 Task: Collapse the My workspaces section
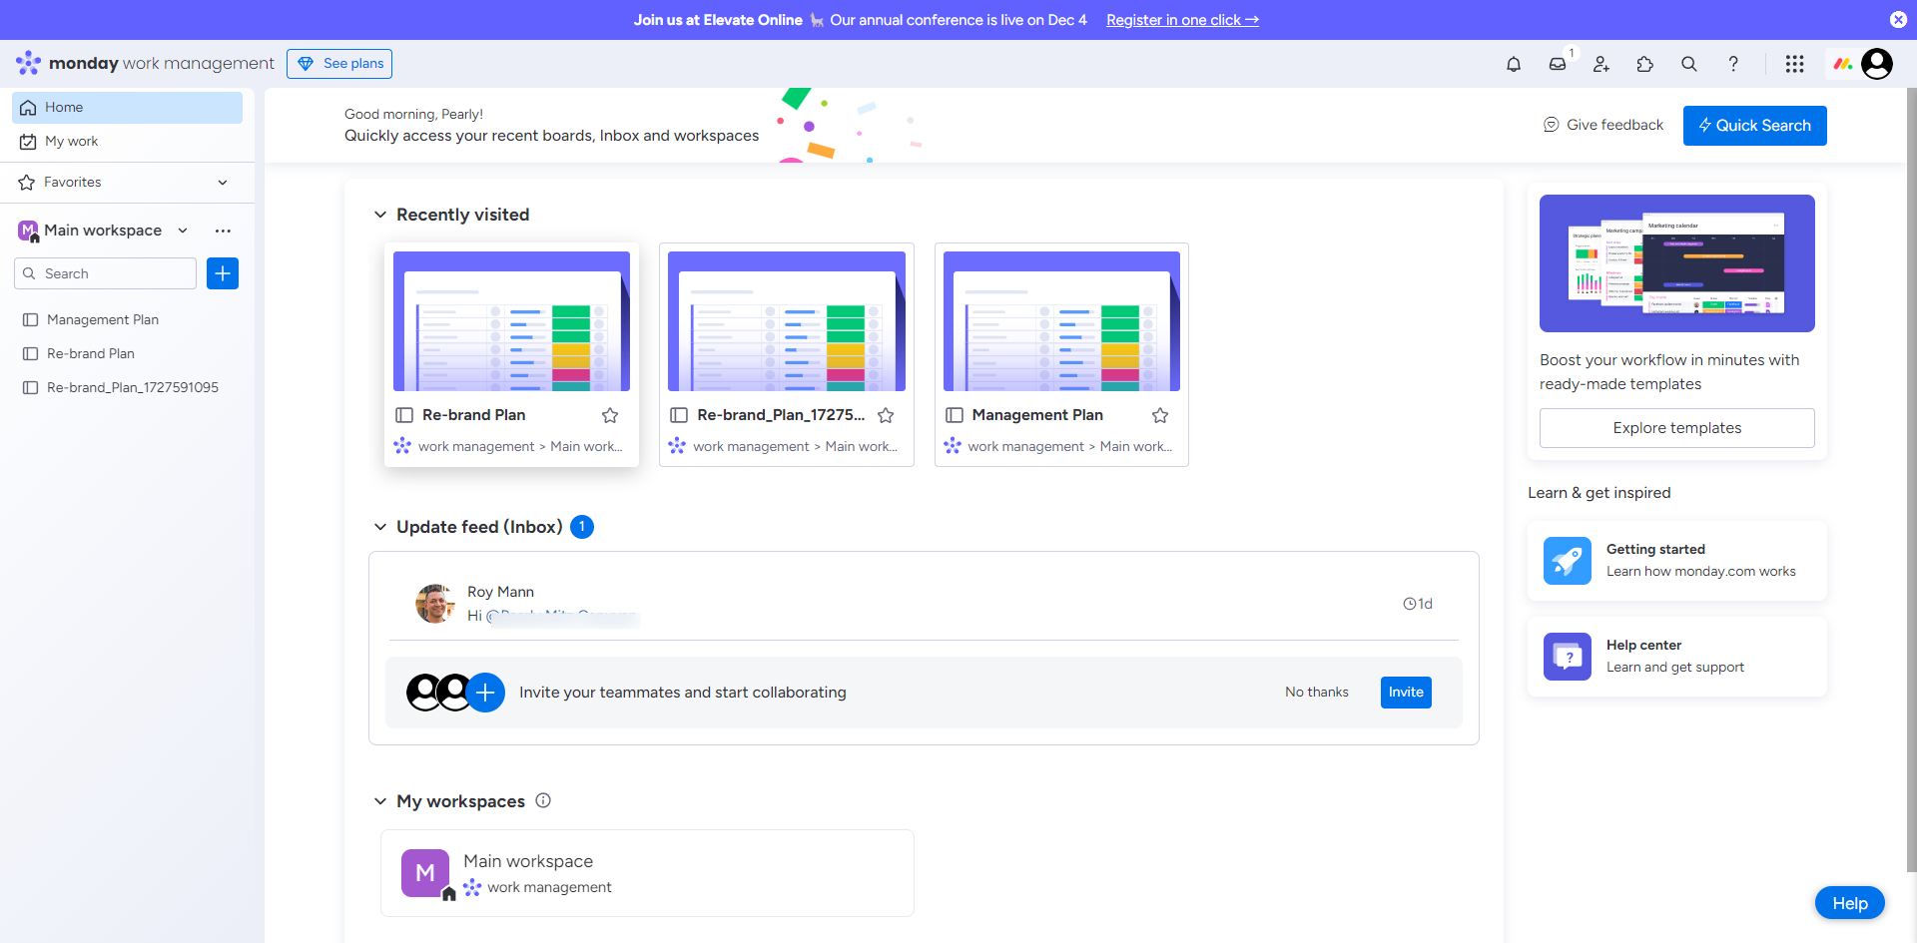point(380,801)
